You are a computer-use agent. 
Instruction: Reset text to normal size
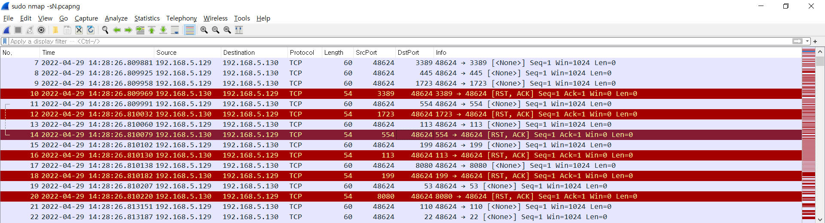(227, 30)
